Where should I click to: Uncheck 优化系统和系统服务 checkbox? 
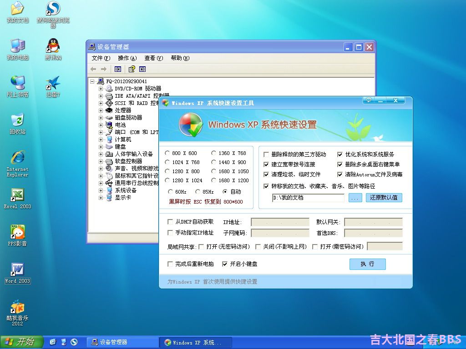pyautogui.click(x=340, y=155)
